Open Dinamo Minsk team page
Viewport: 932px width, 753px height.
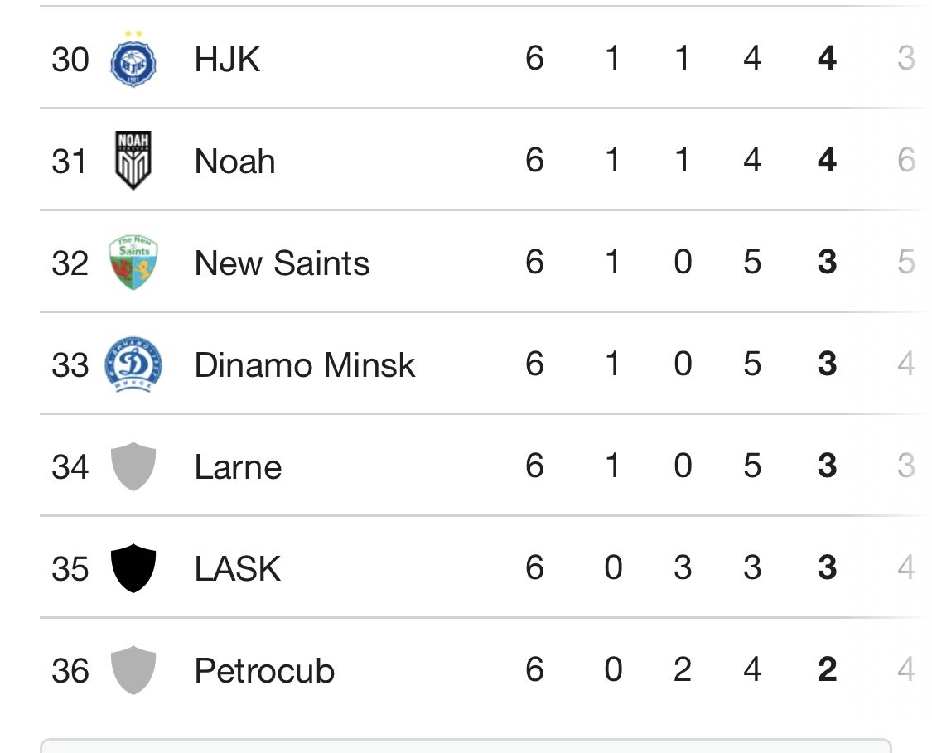tap(304, 365)
